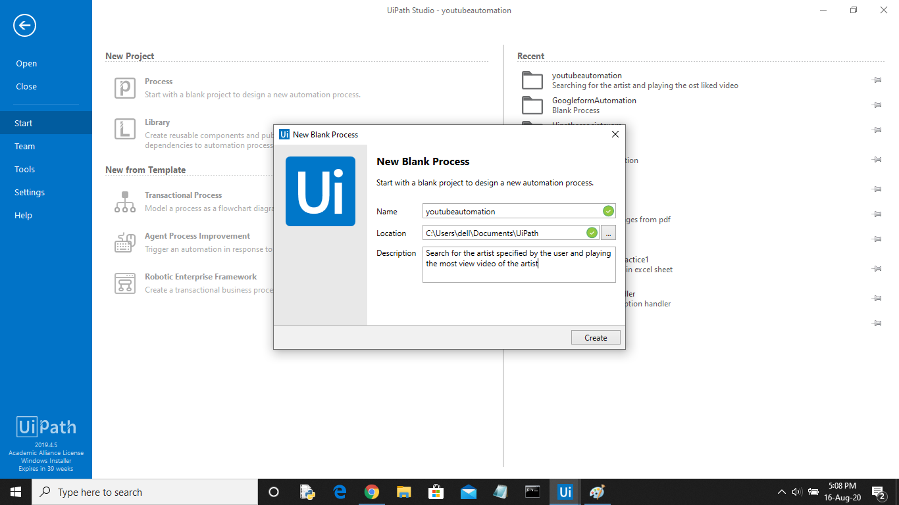This screenshot has height=505, width=899.
Task: Click the battery icon in the system tray
Action: coord(813,492)
